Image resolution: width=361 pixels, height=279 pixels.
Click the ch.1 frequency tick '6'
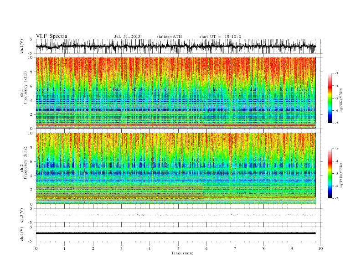click(x=32, y=86)
